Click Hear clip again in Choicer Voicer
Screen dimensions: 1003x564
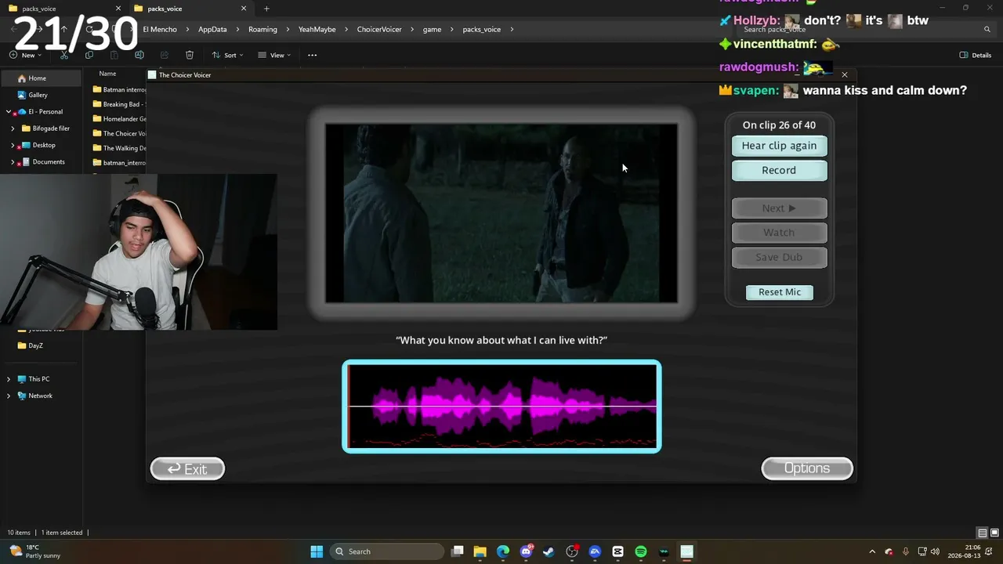(x=779, y=146)
